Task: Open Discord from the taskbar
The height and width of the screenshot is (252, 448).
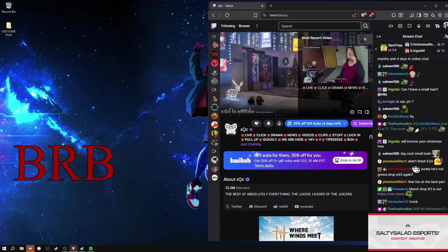Action: [30, 248]
